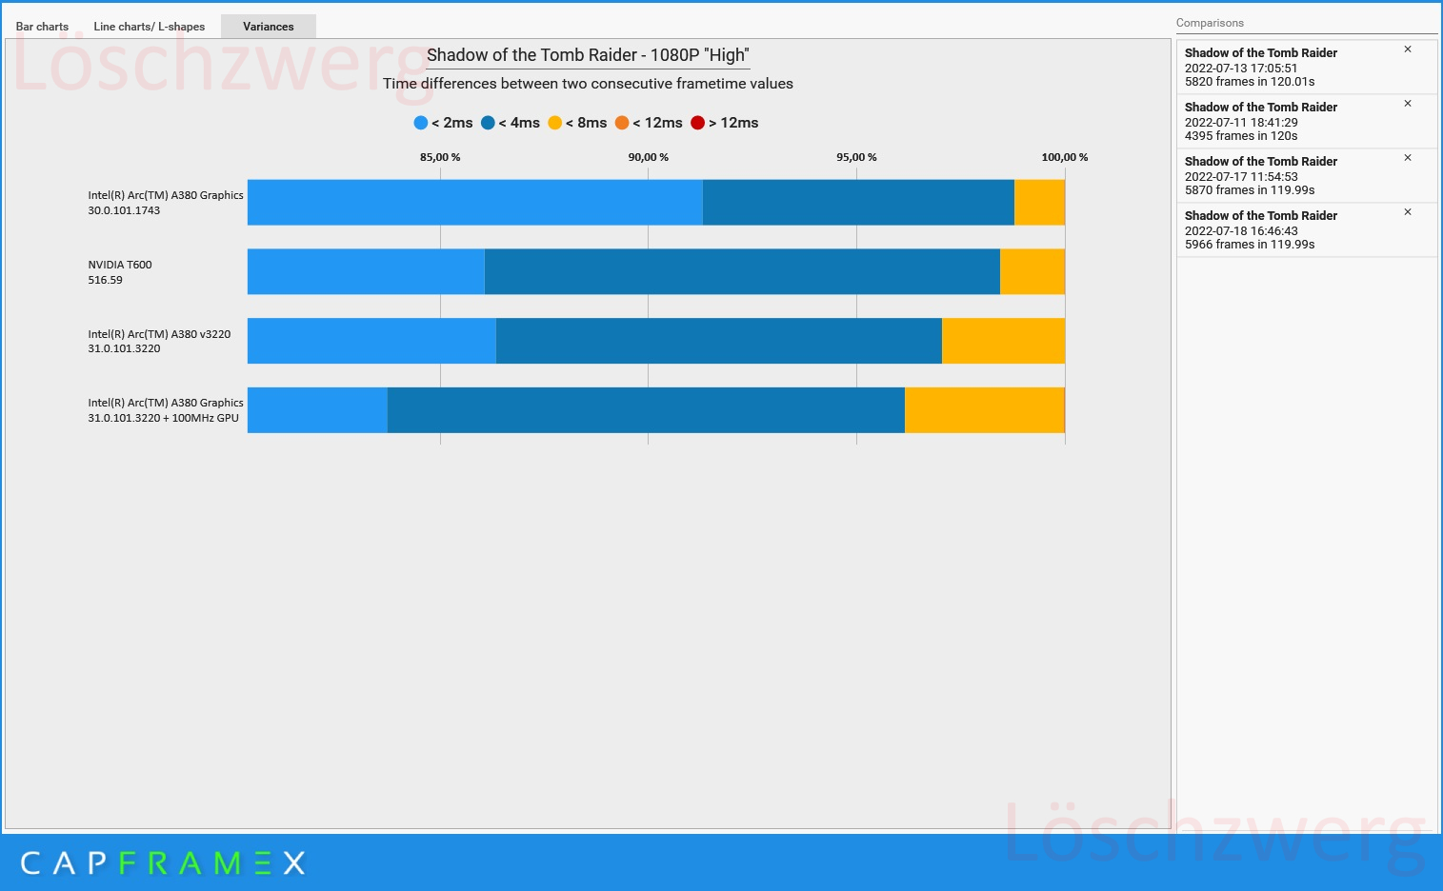Image resolution: width=1443 pixels, height=891 pixels.
Task: Click the light blue bar segment for NVIDIA T600
Action: 366,271
